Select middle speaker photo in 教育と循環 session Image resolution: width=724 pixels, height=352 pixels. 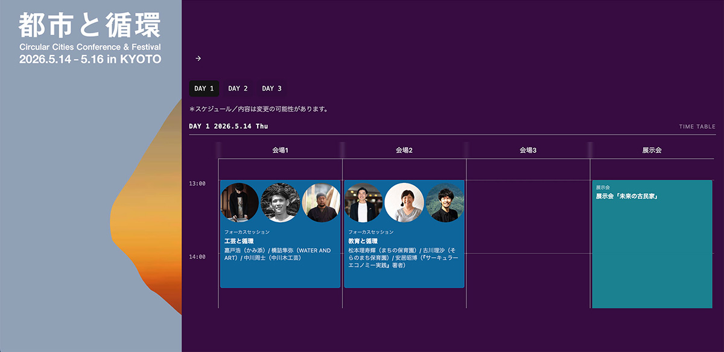point(404,203)
